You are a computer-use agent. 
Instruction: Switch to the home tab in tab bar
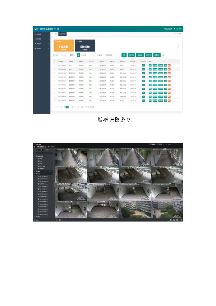click(x=56, y=34)
